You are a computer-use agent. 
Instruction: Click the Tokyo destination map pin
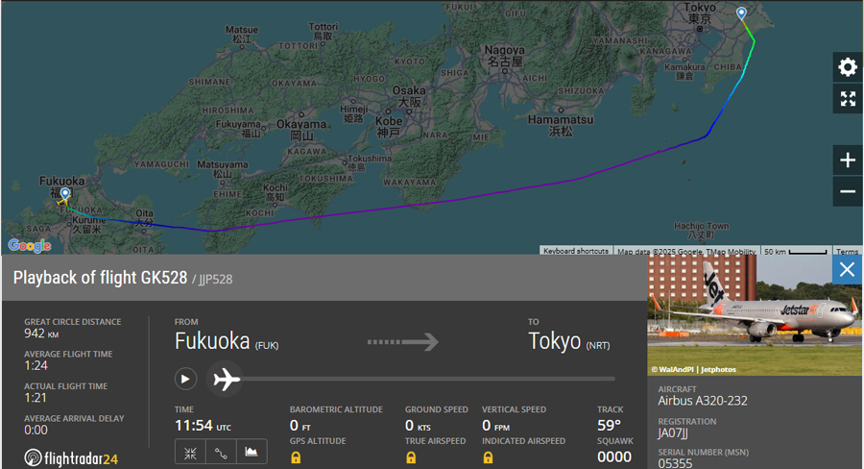742,13
